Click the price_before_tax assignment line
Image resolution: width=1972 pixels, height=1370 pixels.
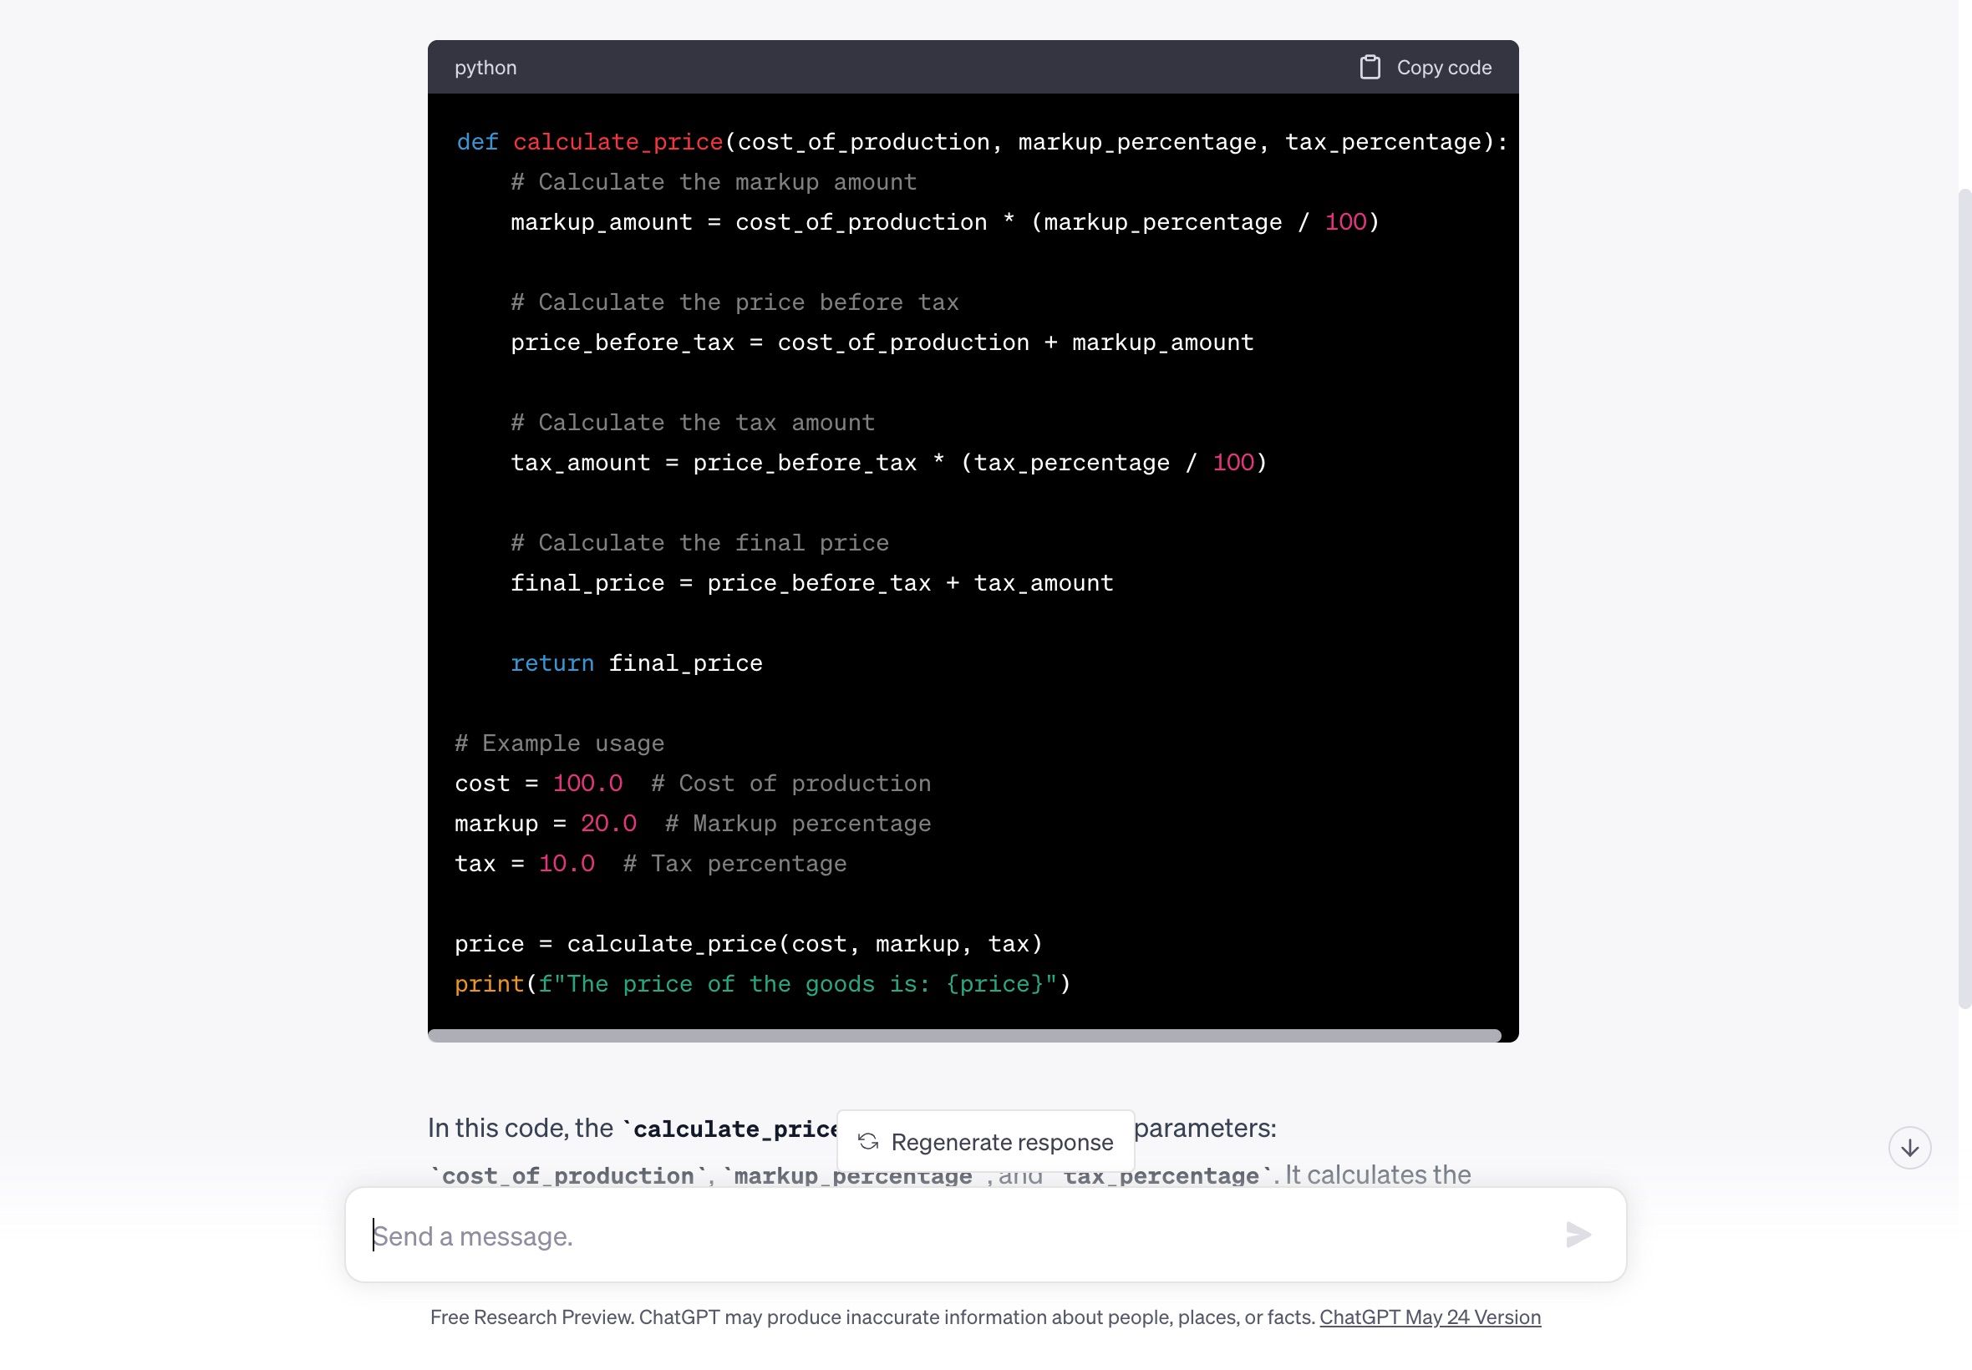pyautogui.click(x=882, y=342)
